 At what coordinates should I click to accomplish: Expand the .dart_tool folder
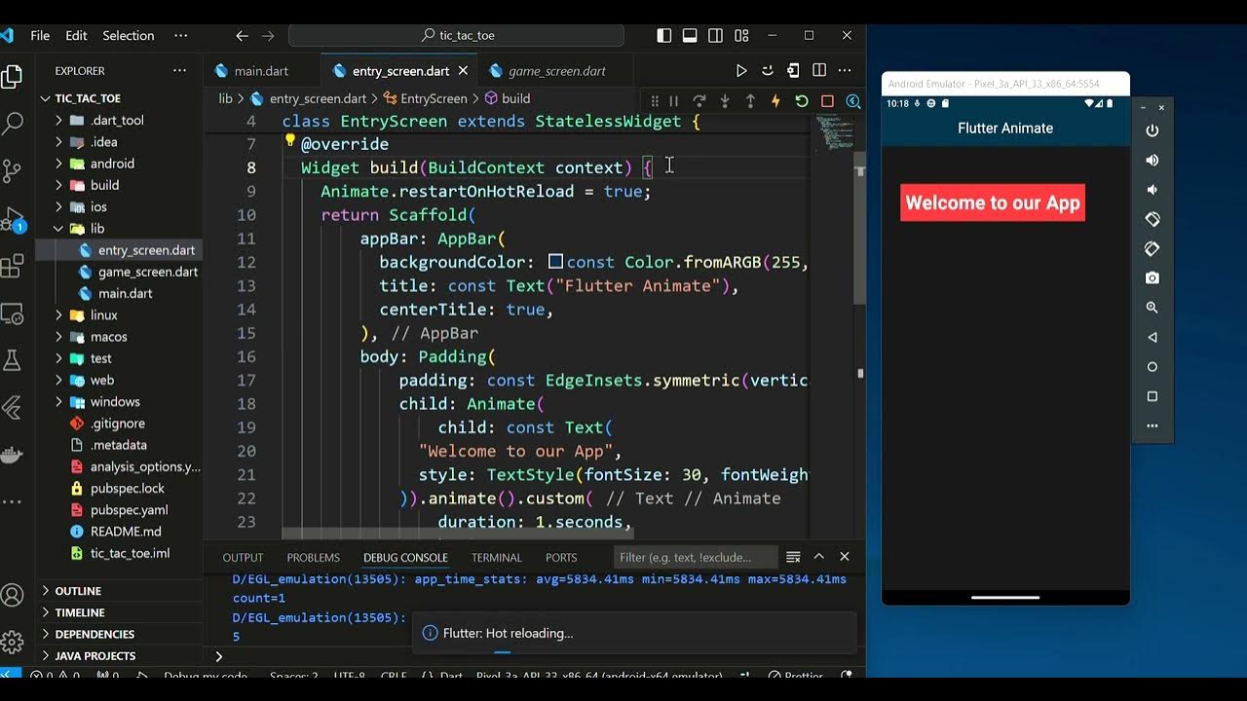[119, 121]
